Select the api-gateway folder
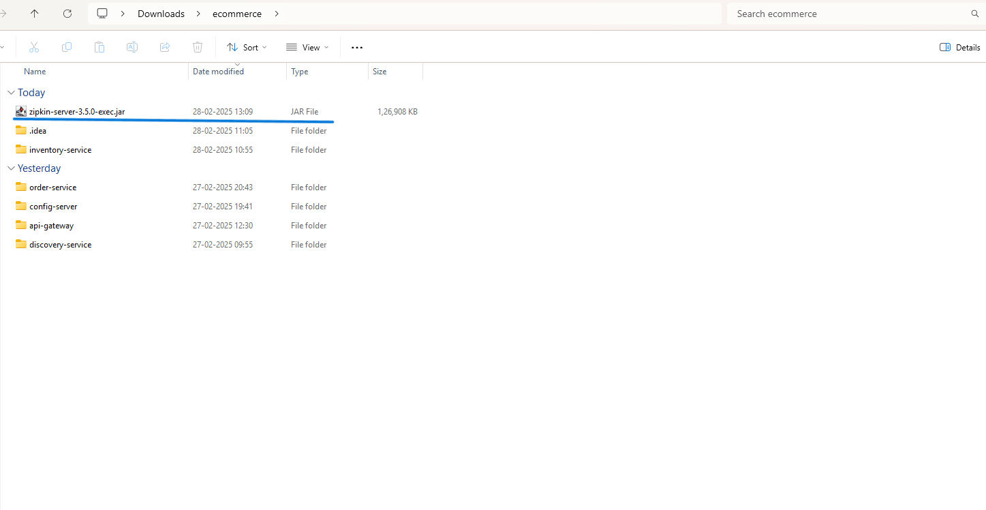The height and width of the screenshot is (510, 986). pos(51,226)
